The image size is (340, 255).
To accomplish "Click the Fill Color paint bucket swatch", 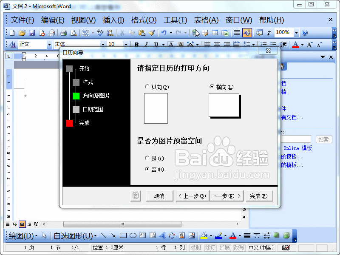I will coord(204,235).
